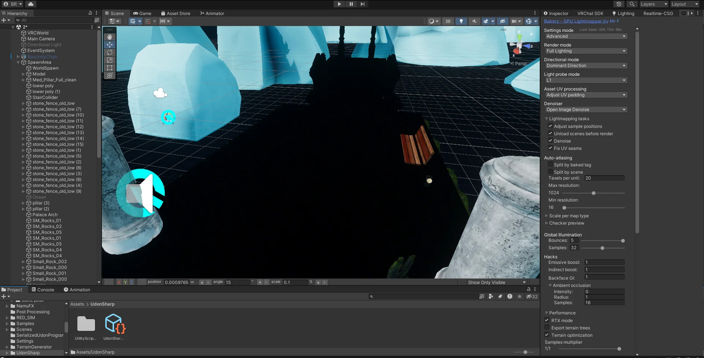704x358 pixels.
Task: Open the Denoiser dropdown set to Open Image Denoise
Action: click(586, 109)
